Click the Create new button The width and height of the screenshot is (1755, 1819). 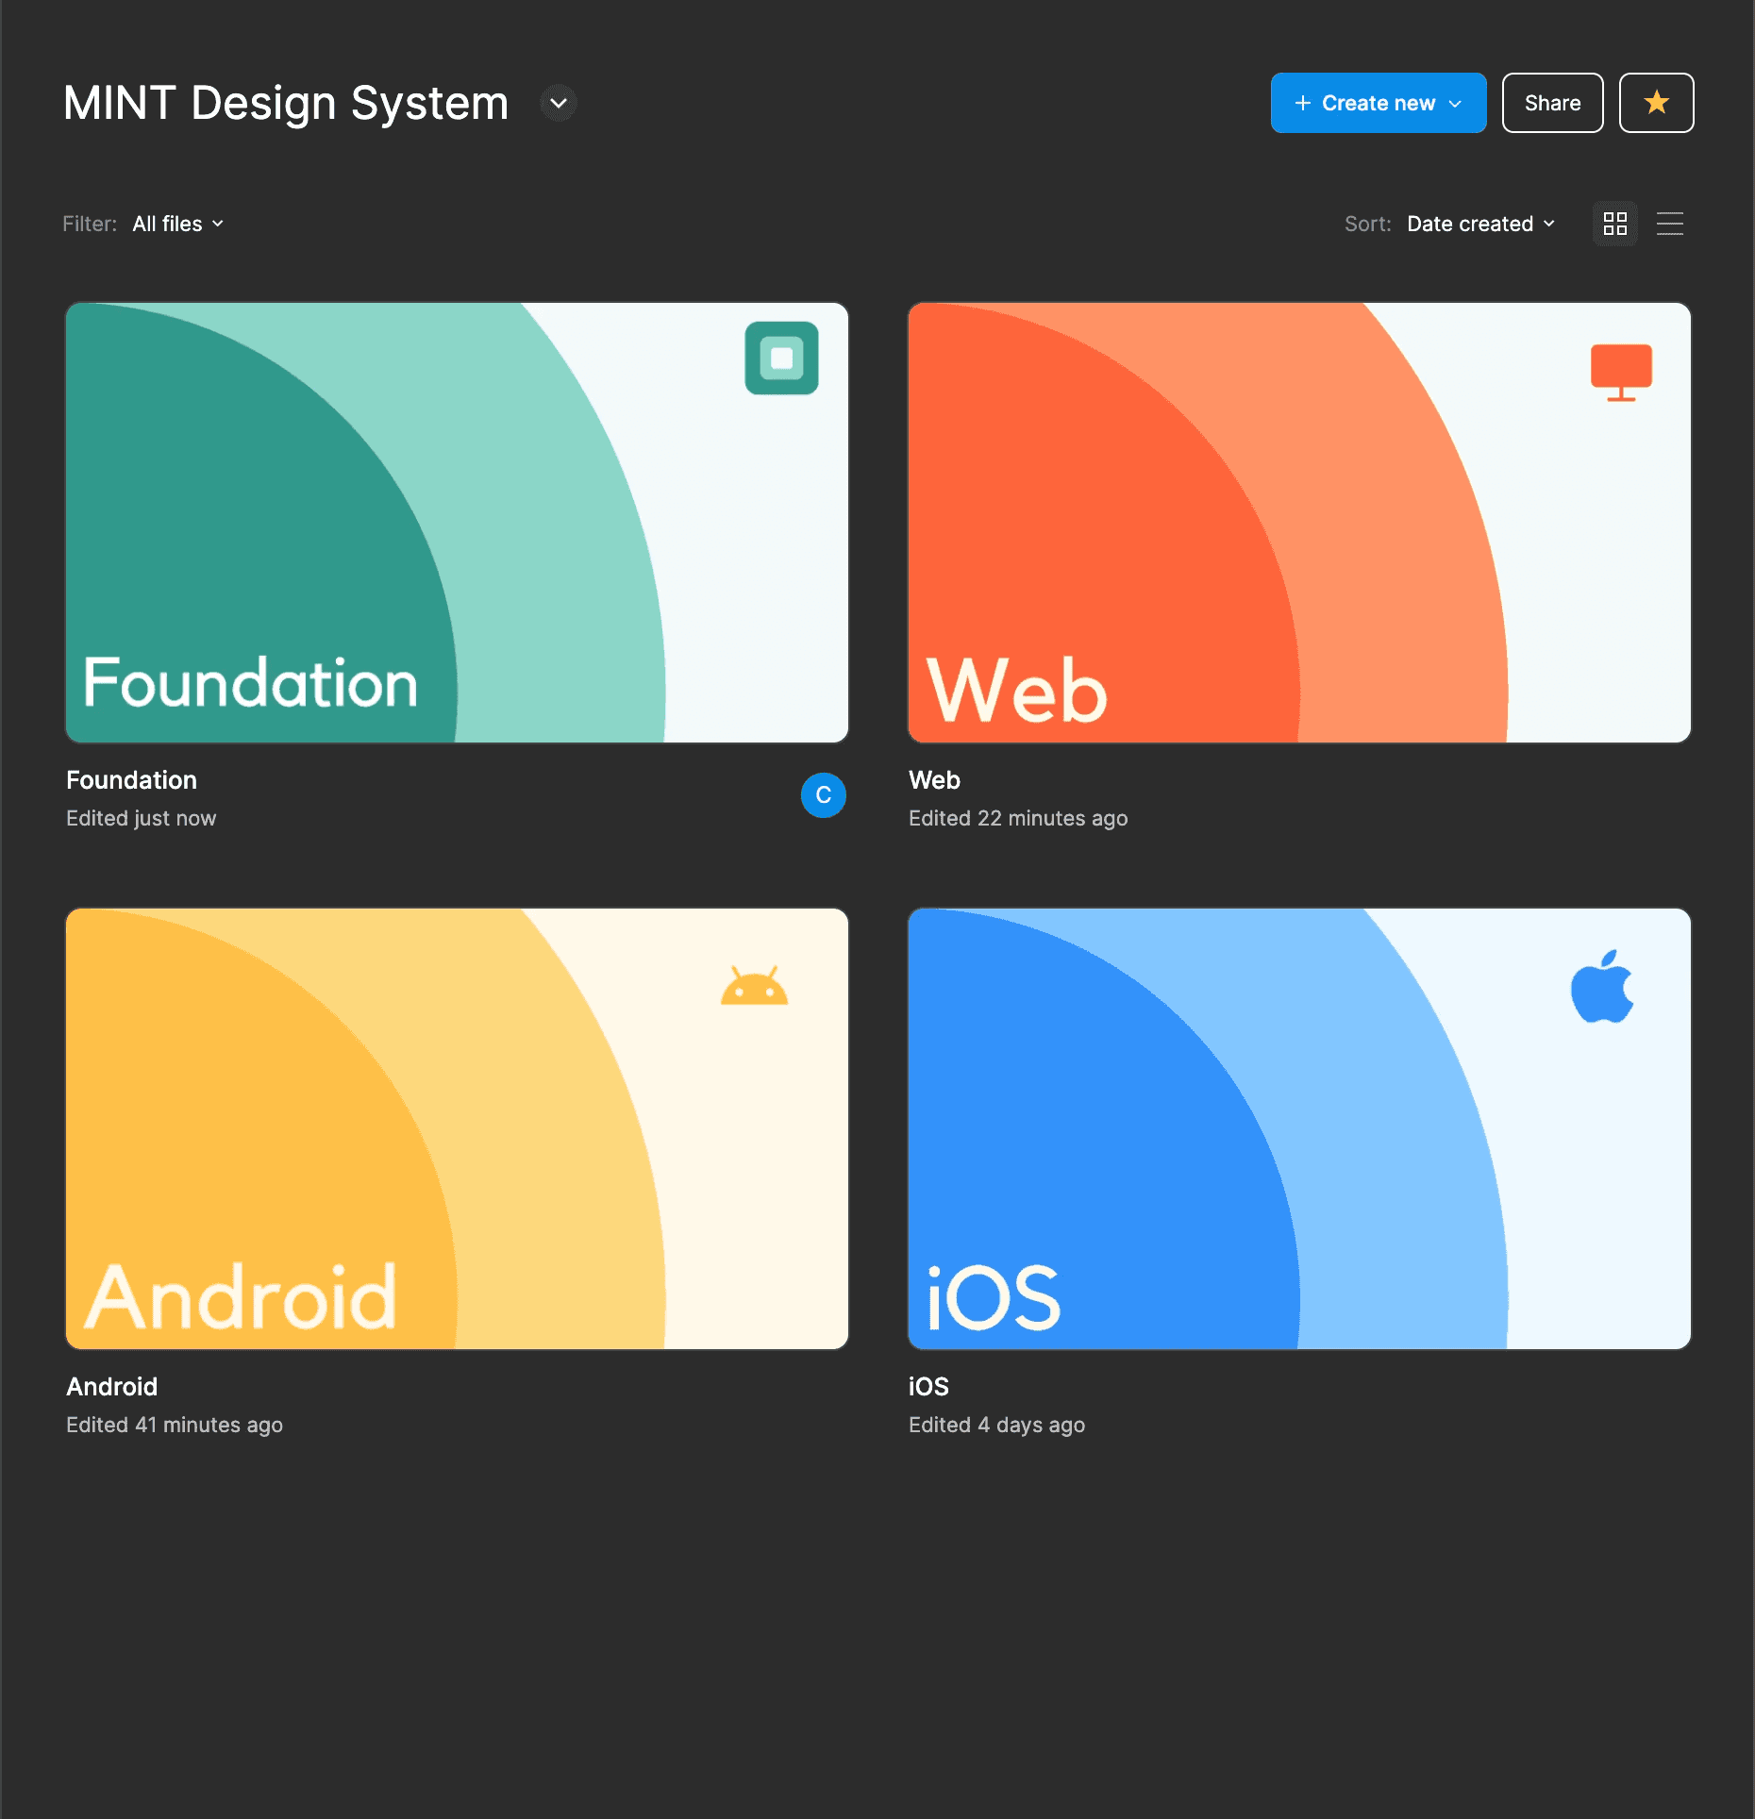[1379, 103]
